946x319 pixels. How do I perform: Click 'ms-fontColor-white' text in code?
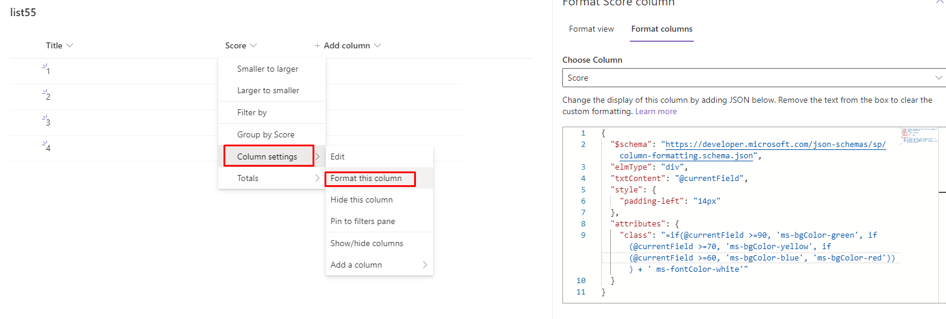698,269
